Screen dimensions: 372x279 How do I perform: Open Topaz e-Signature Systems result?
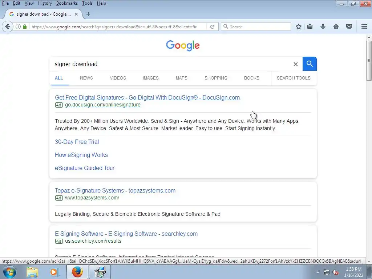pyautogui.click(x=115, y=190)
